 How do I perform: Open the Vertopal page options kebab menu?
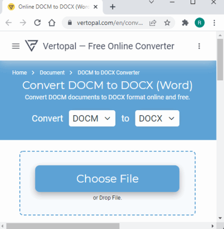click(199, 46)
